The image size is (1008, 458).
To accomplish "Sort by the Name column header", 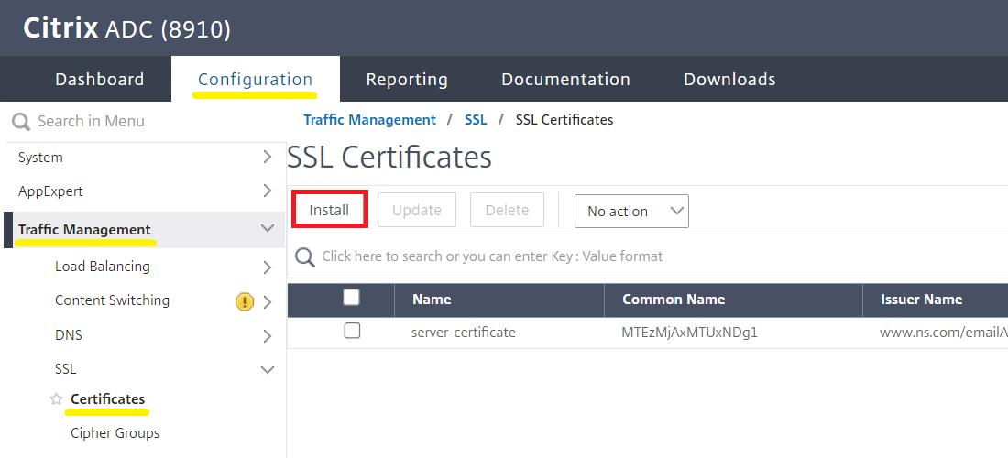I will coord(432,300).
